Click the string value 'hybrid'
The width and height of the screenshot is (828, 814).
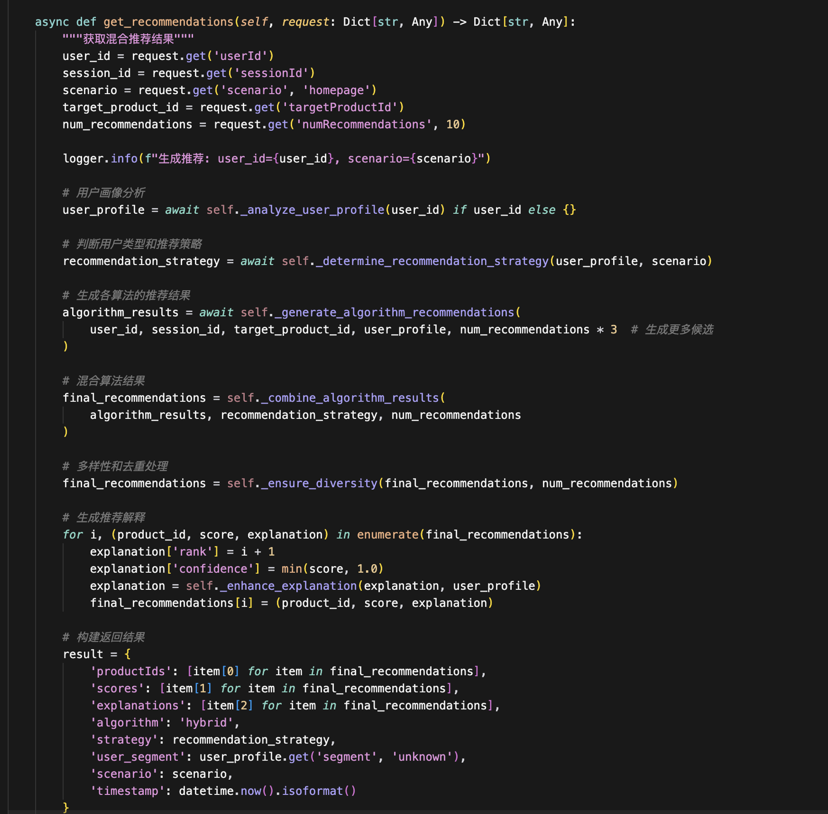(206, 723)
